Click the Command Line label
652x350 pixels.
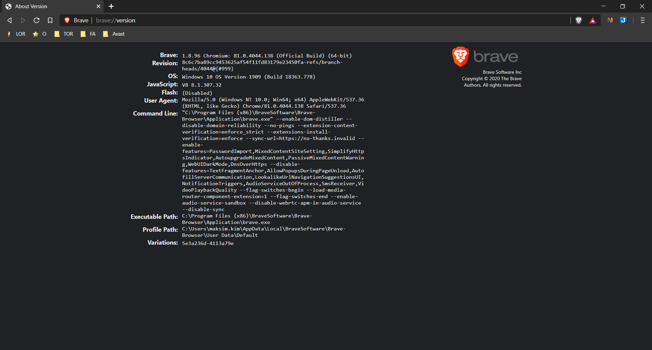155,113
